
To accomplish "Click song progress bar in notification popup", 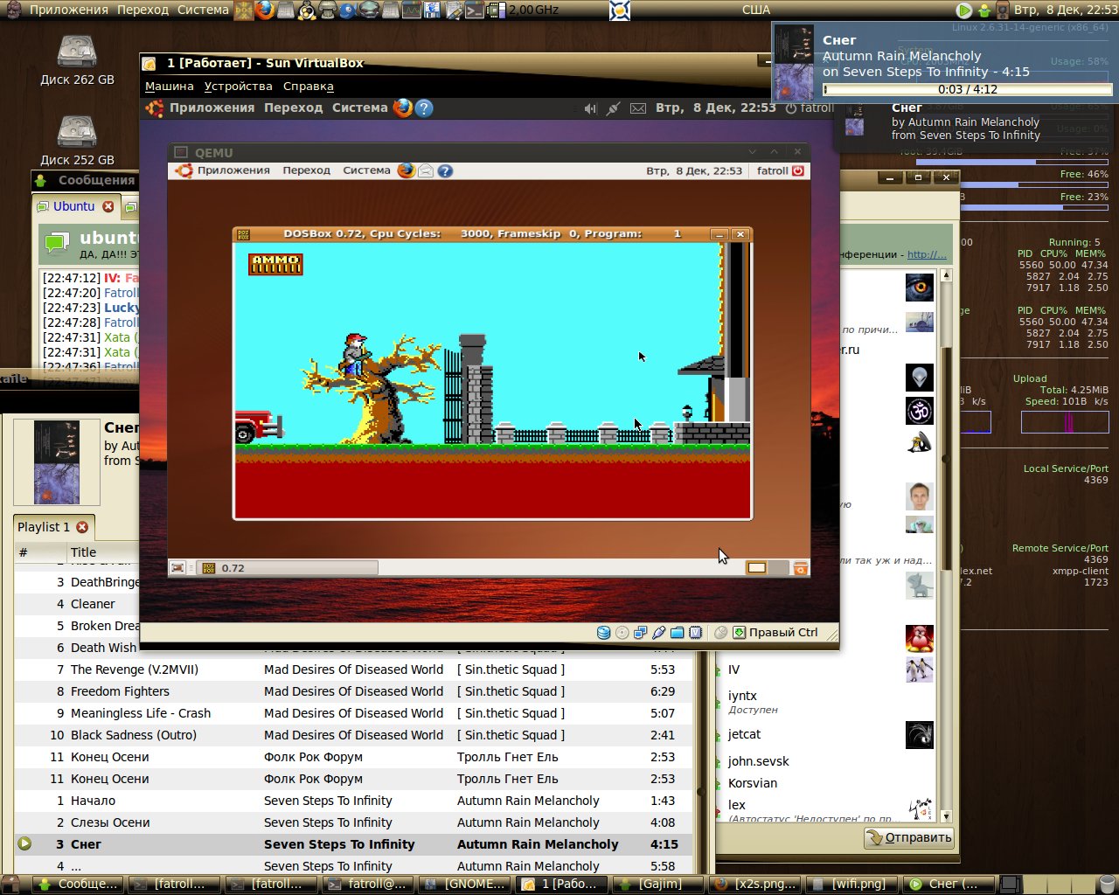I will 967,89.
